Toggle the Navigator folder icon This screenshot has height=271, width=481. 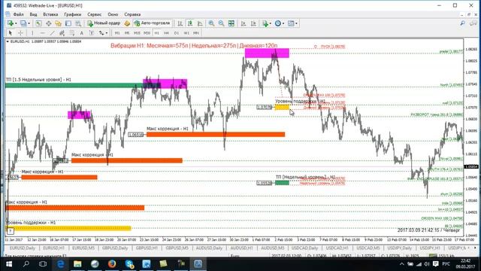(59, 23)
